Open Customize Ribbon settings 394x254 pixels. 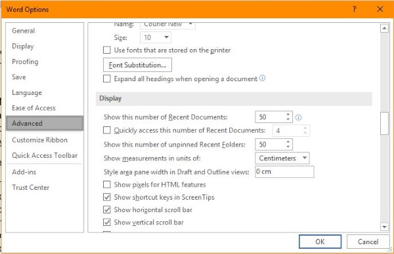click(45, 140)
